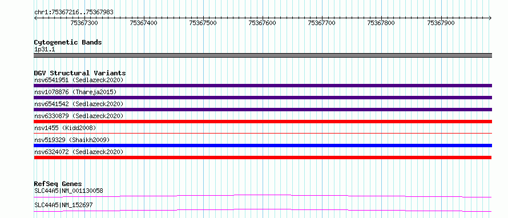Select the purple bar for nsv1078876

point(263,98)
